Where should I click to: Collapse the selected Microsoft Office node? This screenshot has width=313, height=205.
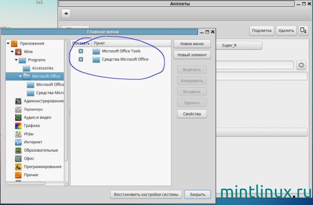[x=20, y=76]
